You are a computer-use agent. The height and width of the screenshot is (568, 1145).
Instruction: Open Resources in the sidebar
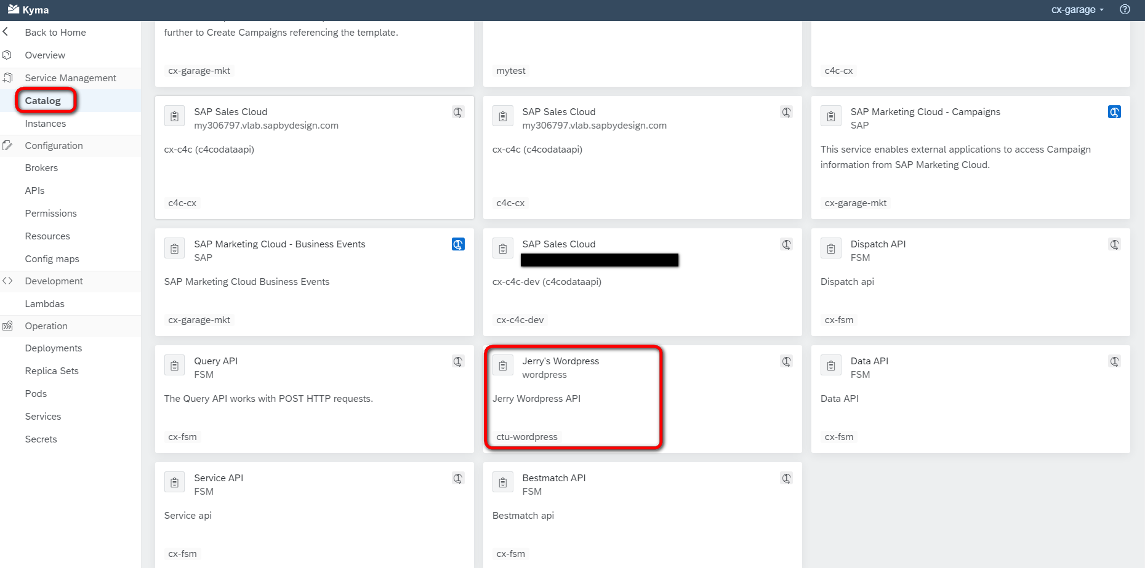click(x=47, y=236)
